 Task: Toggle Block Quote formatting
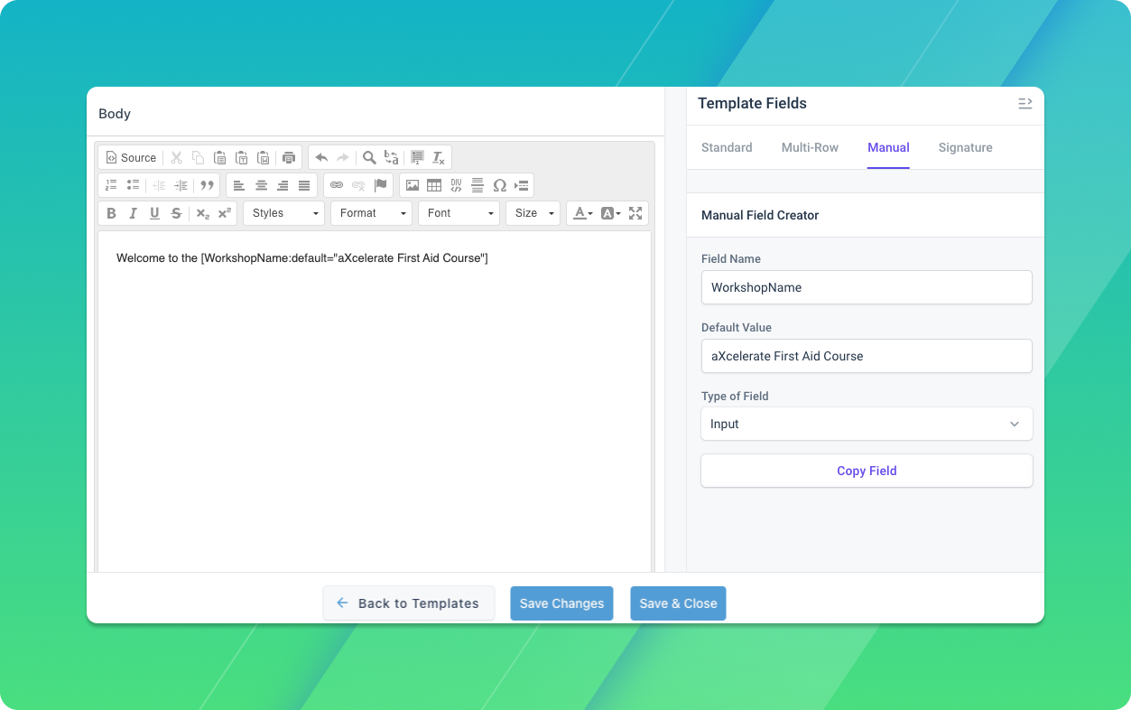[x=207, y=185]
